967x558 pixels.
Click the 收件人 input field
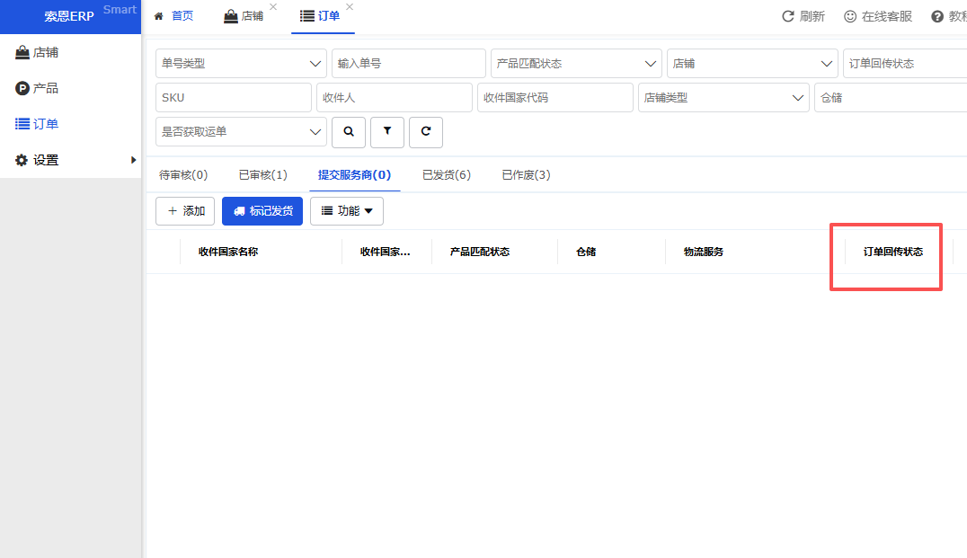(x=394, y=97)
